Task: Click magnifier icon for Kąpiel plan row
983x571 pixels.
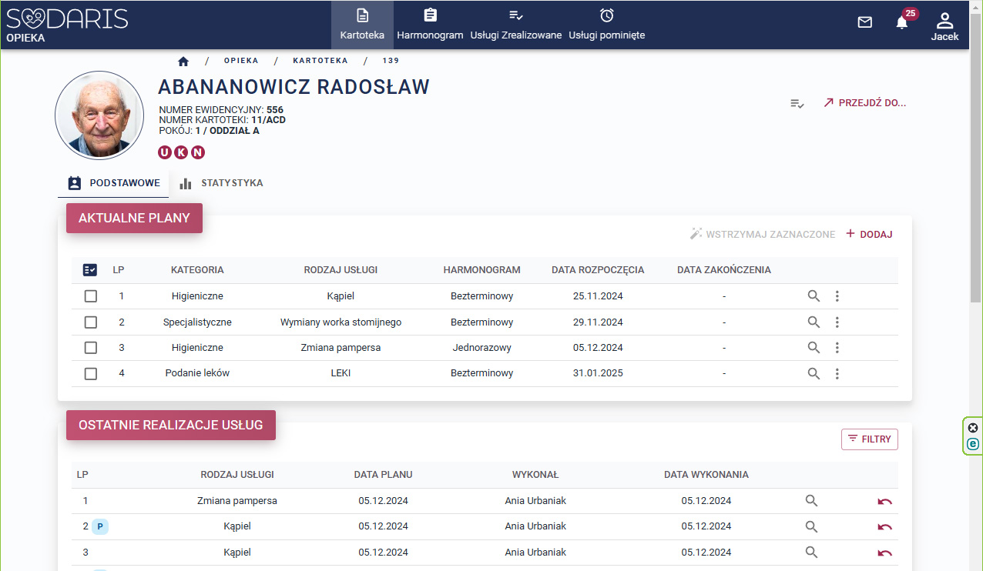Action: pyautogui.click(x=814, y=296)
